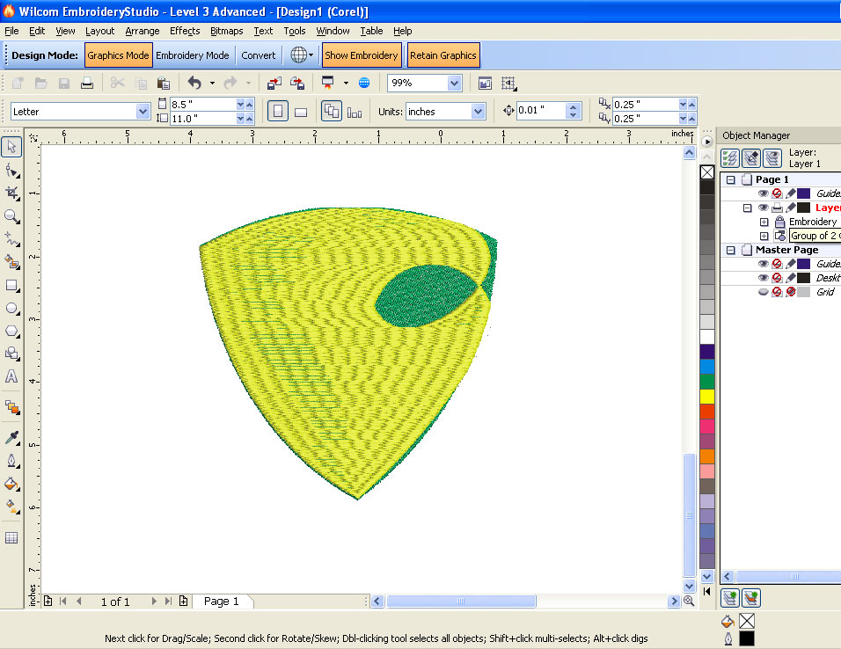Select the Table tool in toolbox
The image size is (841, 649).
pos(11,537)
